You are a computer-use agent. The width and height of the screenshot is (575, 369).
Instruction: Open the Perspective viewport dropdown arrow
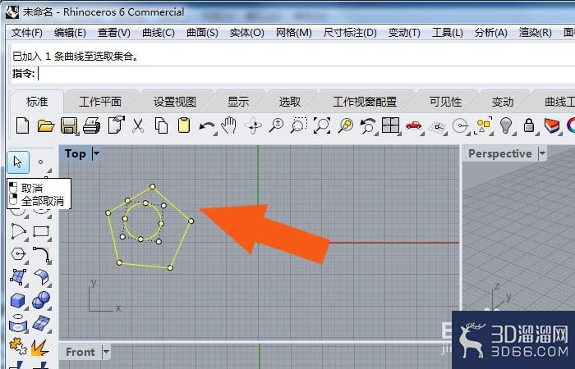[542, 154]
